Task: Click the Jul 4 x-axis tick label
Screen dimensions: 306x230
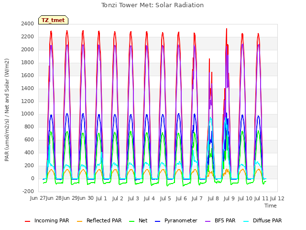Action: click(149, 198)
